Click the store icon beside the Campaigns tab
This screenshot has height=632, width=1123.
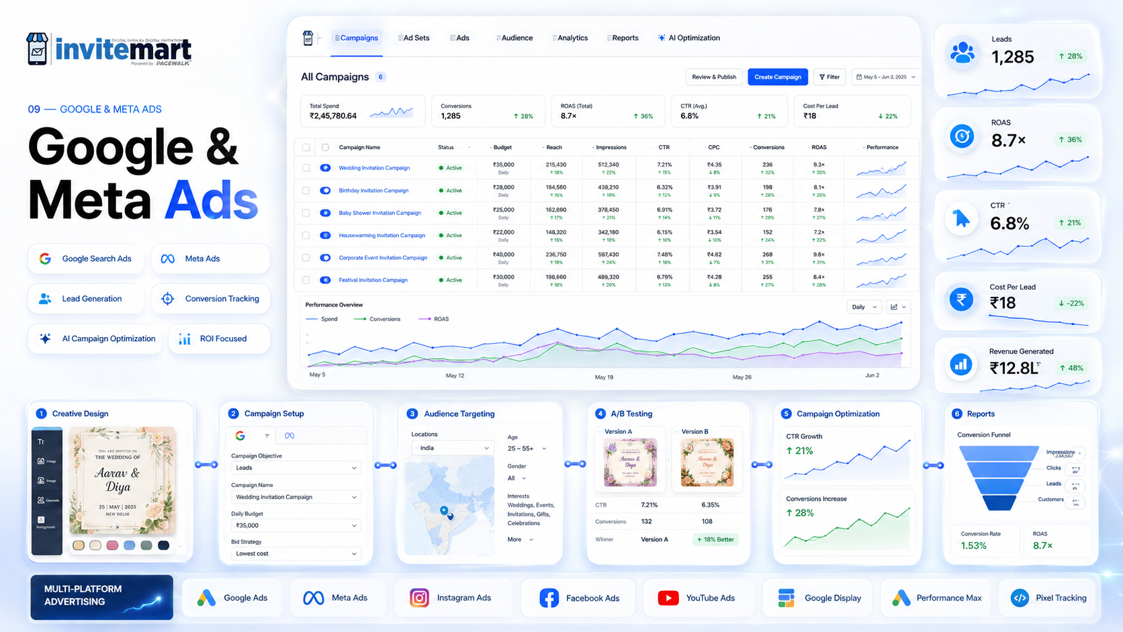pos(308,38)
